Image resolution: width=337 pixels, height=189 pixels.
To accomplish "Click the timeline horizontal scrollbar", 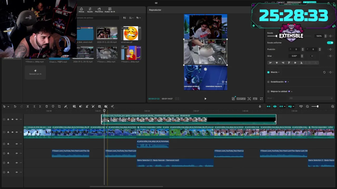I will 126,187.
